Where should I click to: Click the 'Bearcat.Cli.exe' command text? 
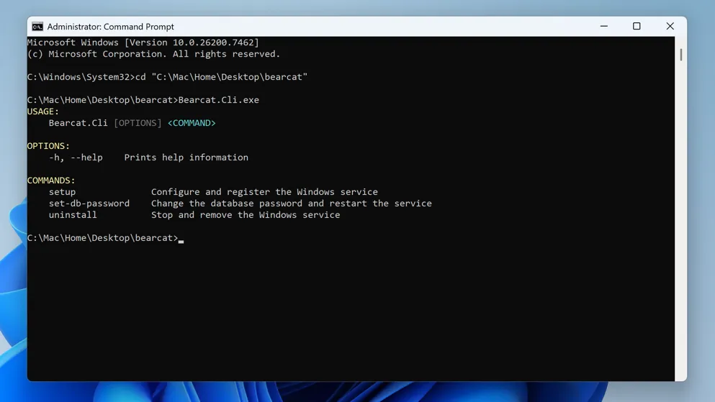pyautogui.click(x=218, y=100)
